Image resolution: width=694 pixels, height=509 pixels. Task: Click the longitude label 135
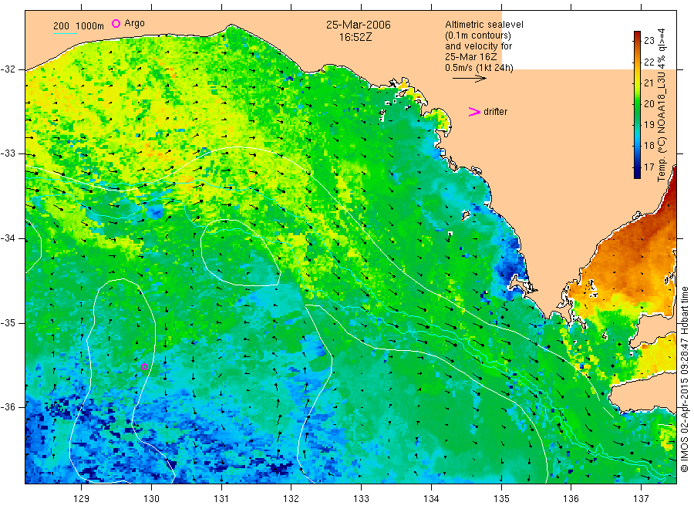(501, 499)
